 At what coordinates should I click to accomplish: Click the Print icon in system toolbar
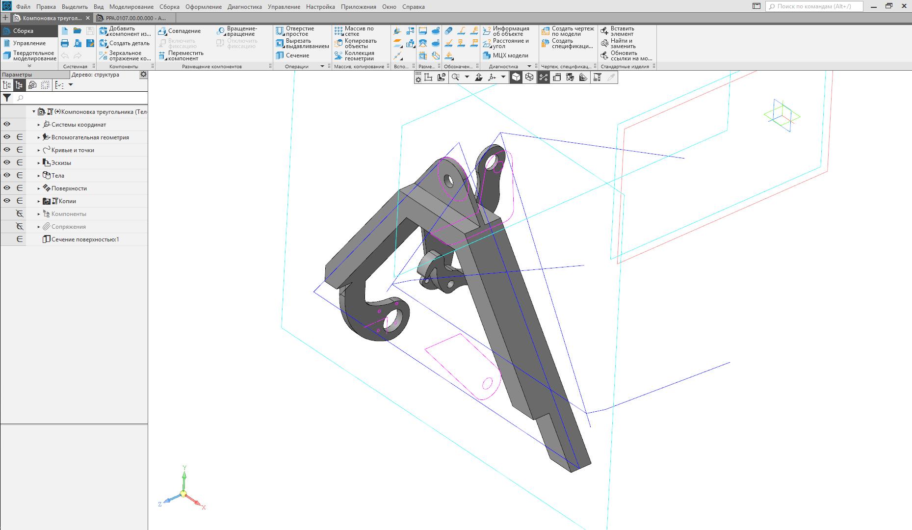pyautogui.click(x=65, y=43)
